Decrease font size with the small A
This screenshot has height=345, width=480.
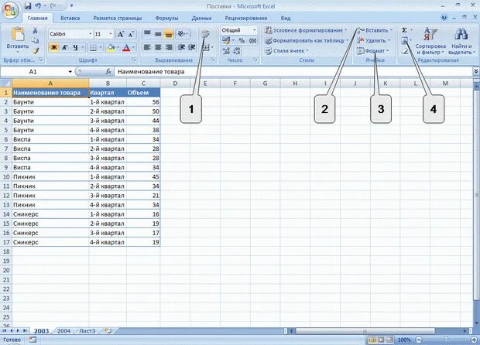point(131,34)
